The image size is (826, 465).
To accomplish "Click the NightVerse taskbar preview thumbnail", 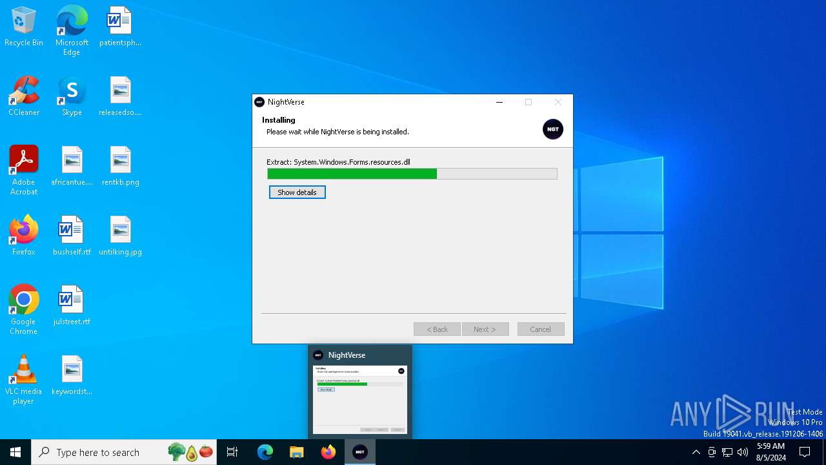I will (x=360, y=400).
